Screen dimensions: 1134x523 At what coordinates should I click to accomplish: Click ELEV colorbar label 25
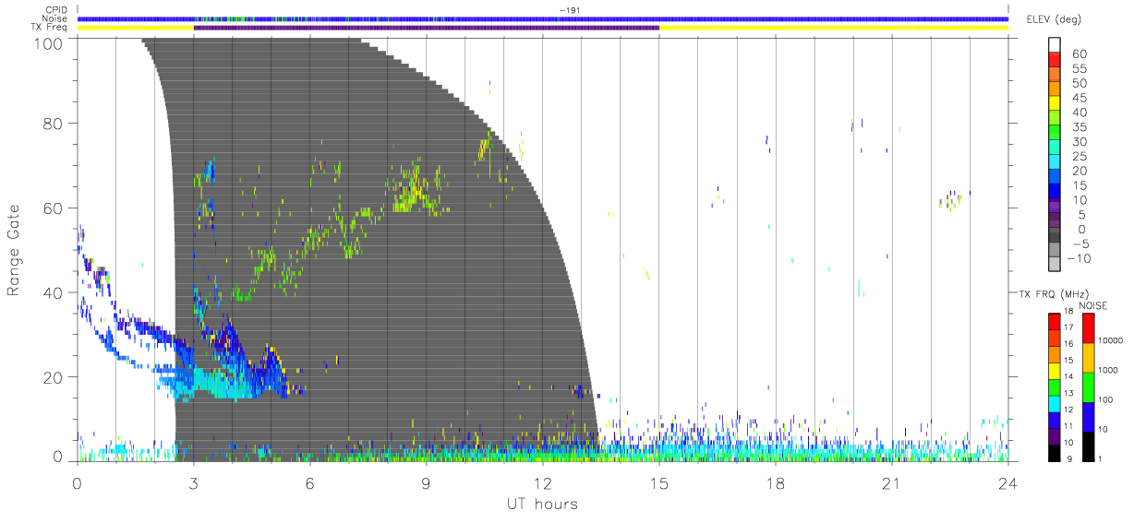[1080, 157]
